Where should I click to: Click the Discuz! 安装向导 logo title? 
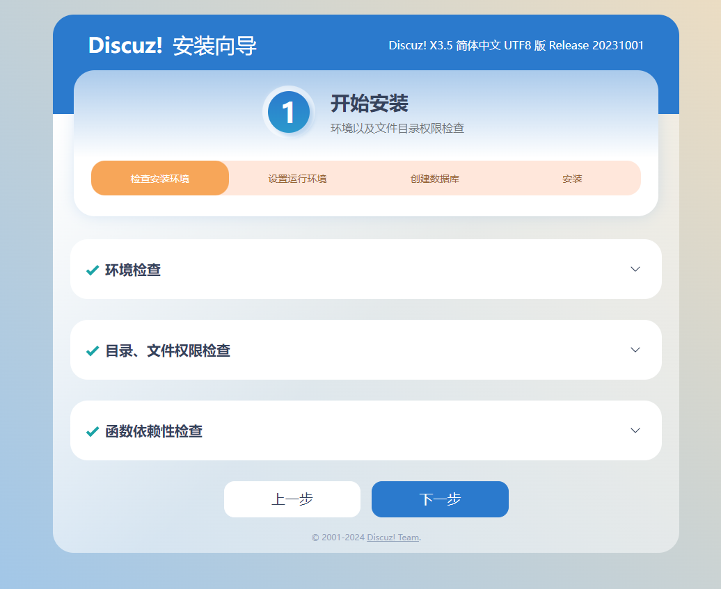173,46
